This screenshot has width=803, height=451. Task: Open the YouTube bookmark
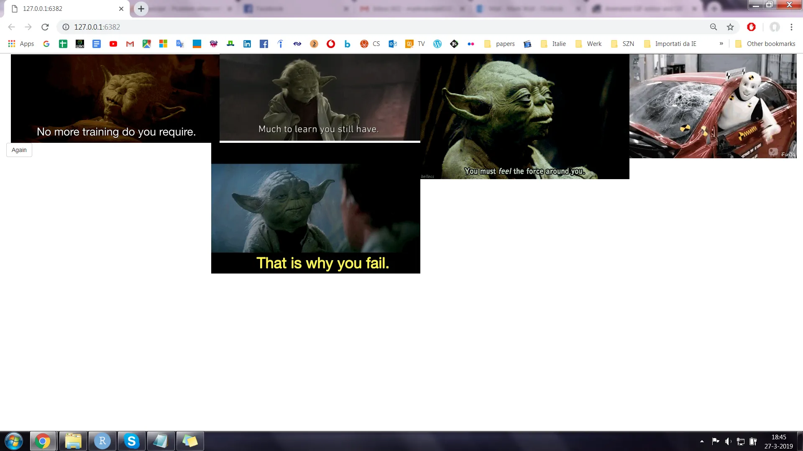coord(113,44)
